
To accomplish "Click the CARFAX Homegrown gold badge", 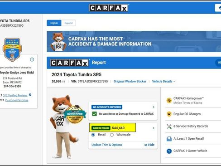I will click(75, 114).
